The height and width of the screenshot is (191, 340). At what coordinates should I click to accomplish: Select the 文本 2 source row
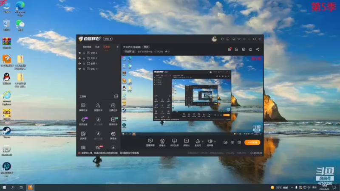coord(99,58)
